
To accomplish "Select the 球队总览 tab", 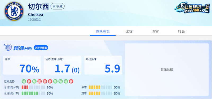I will click(x=103, y=31).
